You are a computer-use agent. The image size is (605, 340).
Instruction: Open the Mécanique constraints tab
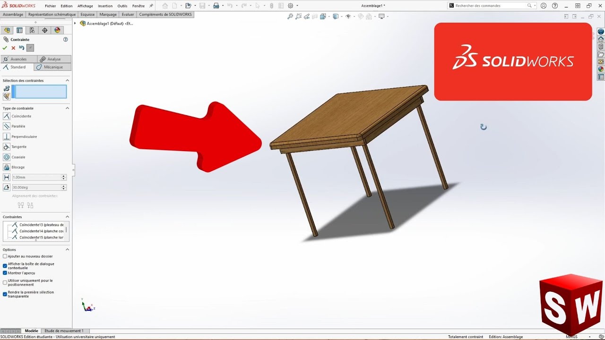53,67
